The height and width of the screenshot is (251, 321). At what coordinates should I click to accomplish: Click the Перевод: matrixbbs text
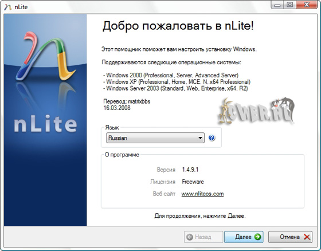click(127, 101)
